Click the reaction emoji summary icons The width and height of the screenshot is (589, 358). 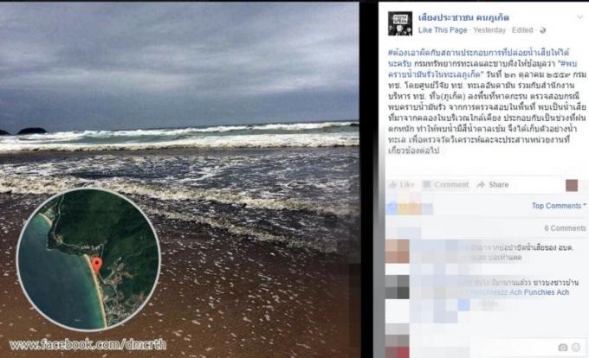click(410, 208)
